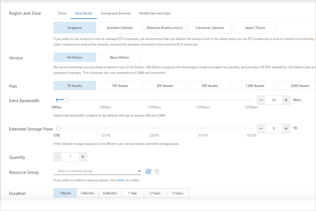Pick the 100 Assets plan
Viewport: 316px width, 211px height.
point(120,86)
